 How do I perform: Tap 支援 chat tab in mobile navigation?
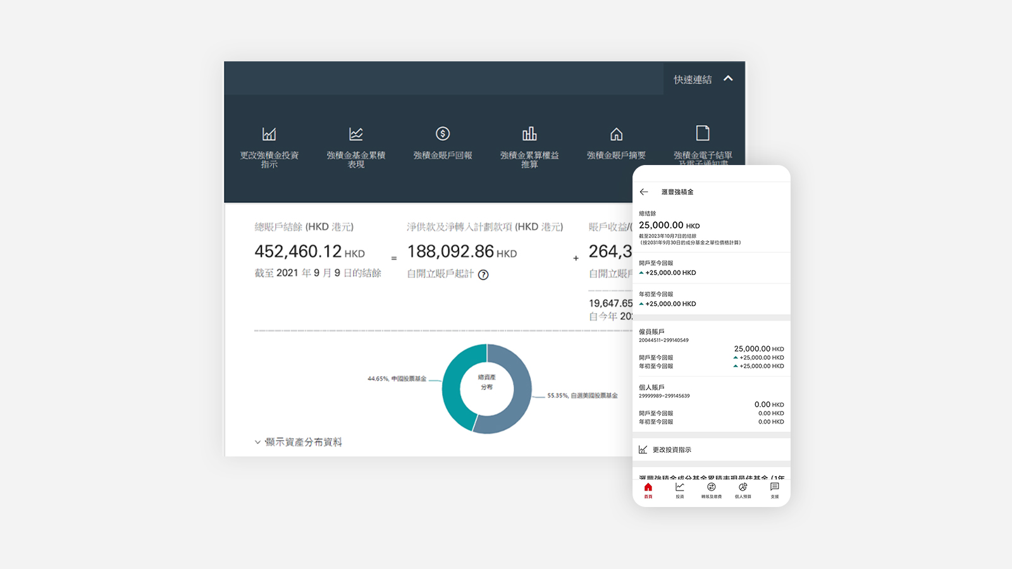pos(775,491)
